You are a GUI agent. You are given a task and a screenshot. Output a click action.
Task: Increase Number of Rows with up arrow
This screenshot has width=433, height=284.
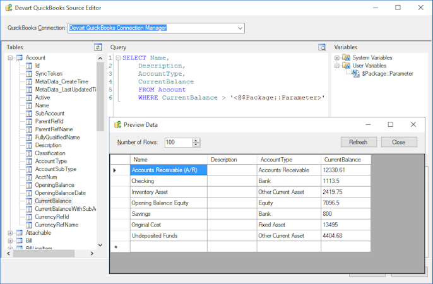(196, 140)
